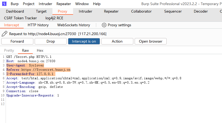The image size is (222, 123).
Task: Open the Burp menu
Action: coord(15,4)
